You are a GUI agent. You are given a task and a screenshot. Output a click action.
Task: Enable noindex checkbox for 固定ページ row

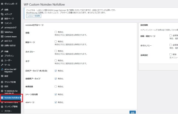pyautogui.click(x=56, y=42)
